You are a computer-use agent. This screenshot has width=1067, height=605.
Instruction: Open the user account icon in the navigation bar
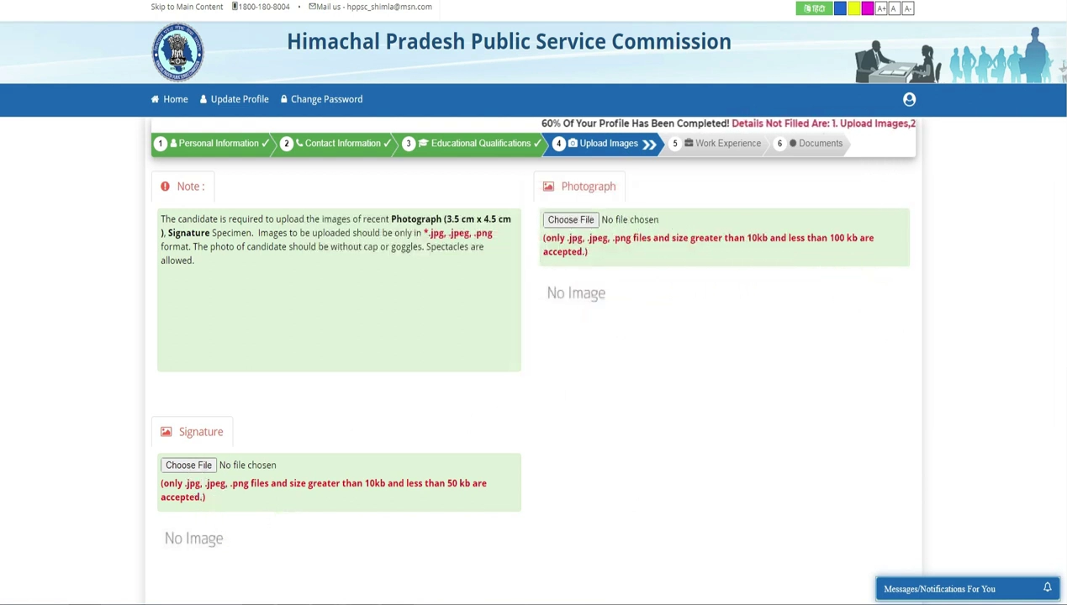[909, 99]
